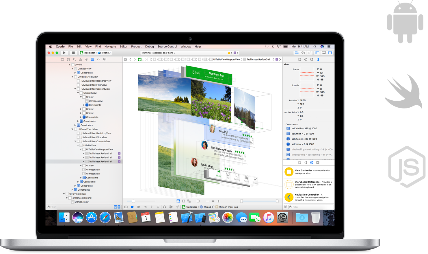Collapse the UINavigationBar tree row
The image size is (428, 254).
click(x=64, y=194)
